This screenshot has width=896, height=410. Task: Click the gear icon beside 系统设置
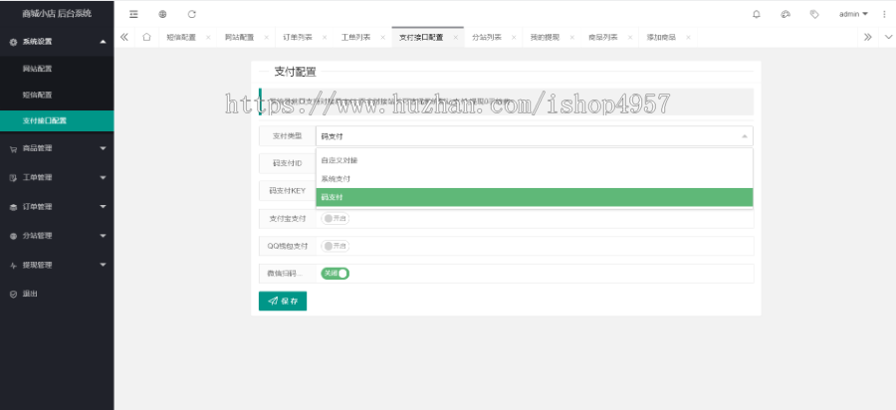pyautogui.click(x=13, y=42)
